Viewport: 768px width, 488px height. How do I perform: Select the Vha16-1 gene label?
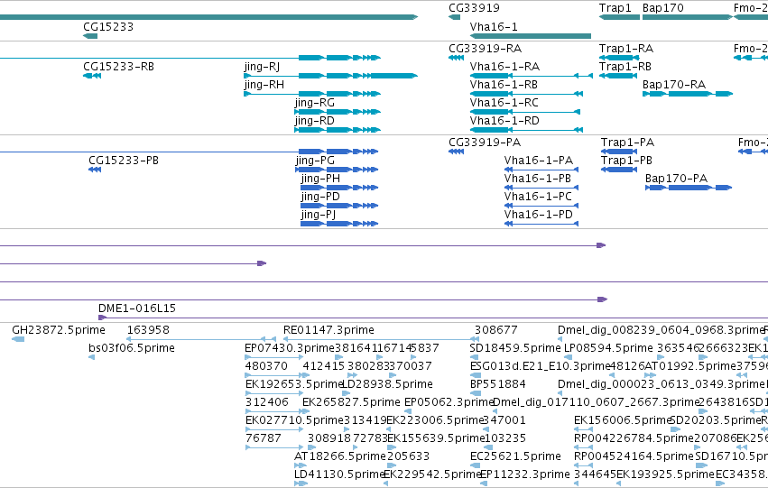(x=494, y=26)
